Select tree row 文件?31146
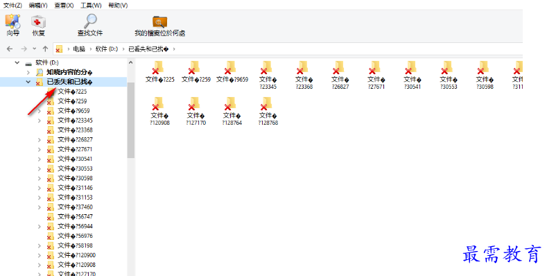This screenshot has width=547, height=276. pos(75,188)
